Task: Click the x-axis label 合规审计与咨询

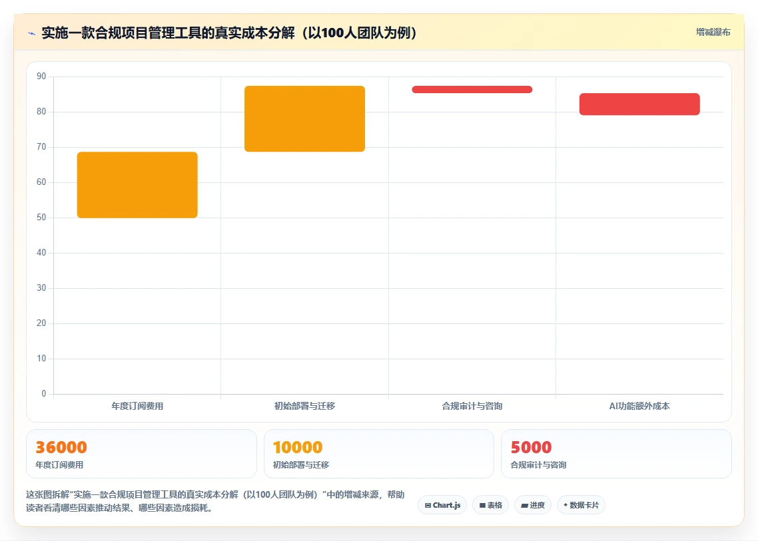Action: coord(472,406)
